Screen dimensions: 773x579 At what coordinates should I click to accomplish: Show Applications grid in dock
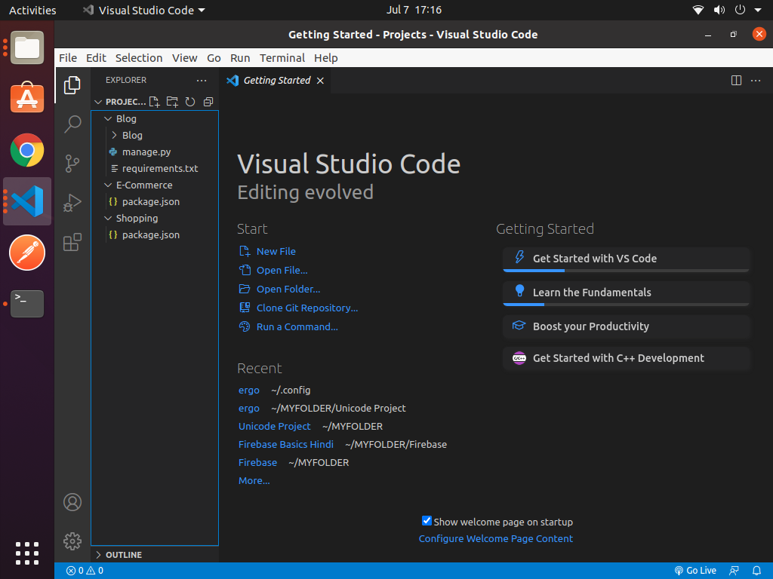click(x=27, y=553)
